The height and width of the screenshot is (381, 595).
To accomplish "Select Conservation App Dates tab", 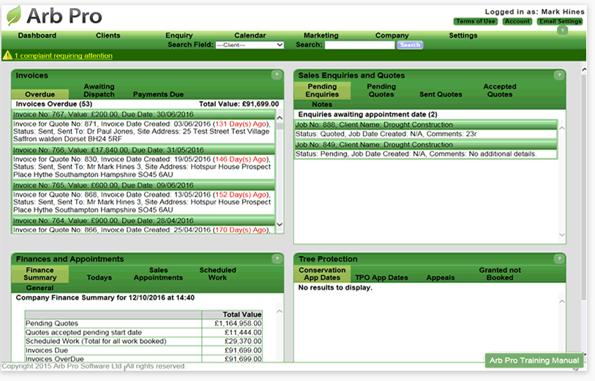I will pos(322,274).
